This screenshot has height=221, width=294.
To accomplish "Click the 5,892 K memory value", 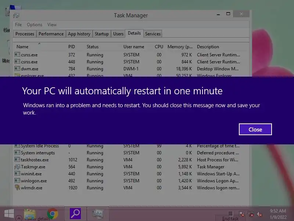I will coord(185,167).
